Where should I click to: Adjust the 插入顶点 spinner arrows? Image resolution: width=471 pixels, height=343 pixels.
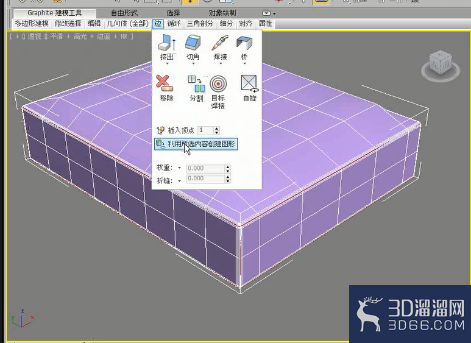216,130
